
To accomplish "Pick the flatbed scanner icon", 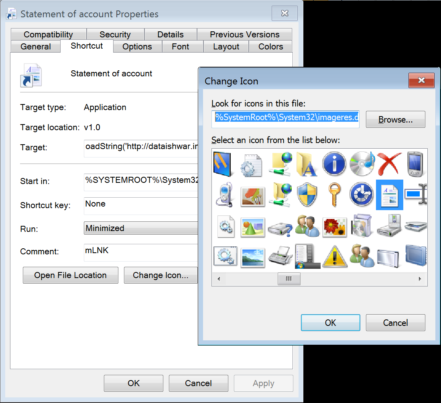I will tap(416, 226).
